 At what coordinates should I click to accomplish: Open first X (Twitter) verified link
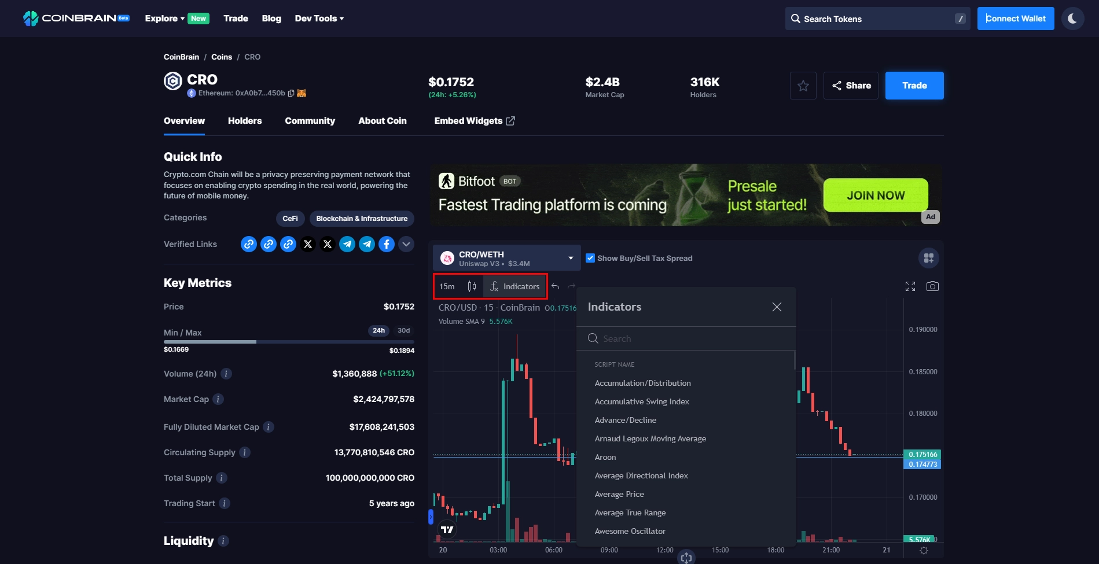(x=308, y=244)
